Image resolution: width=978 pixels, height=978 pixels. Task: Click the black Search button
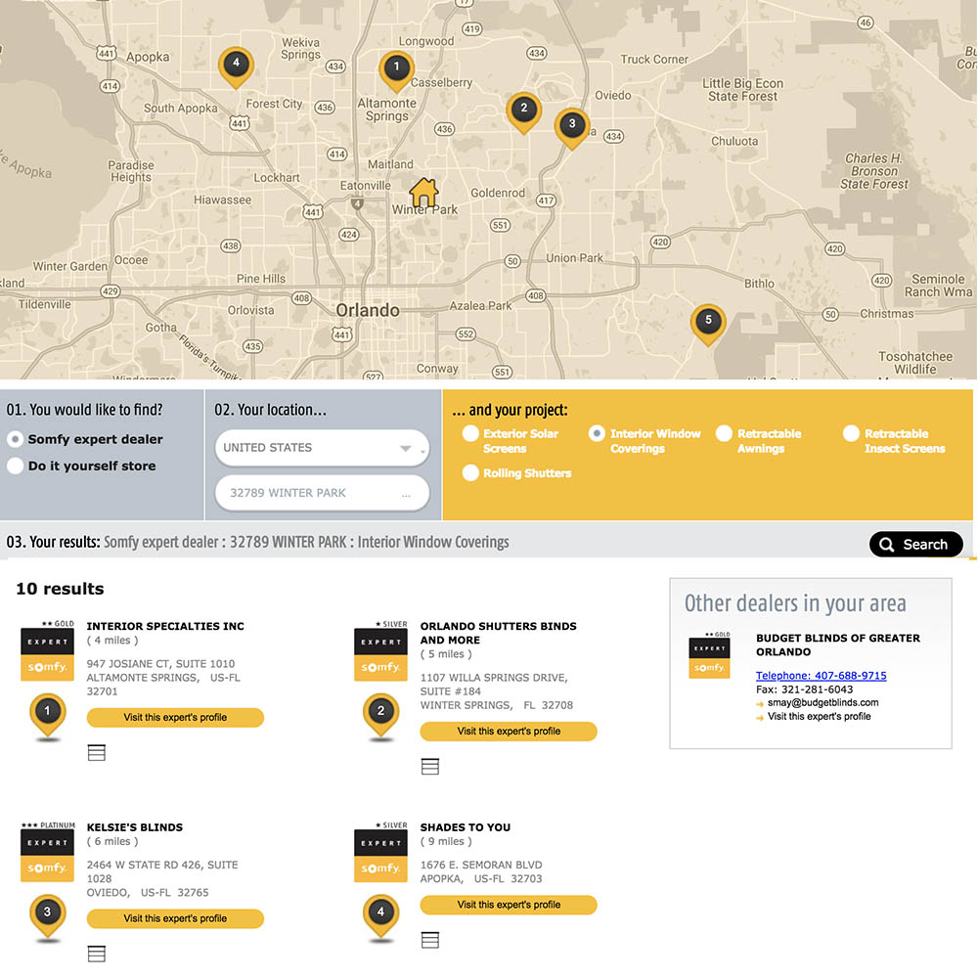(x=915, y=545)
